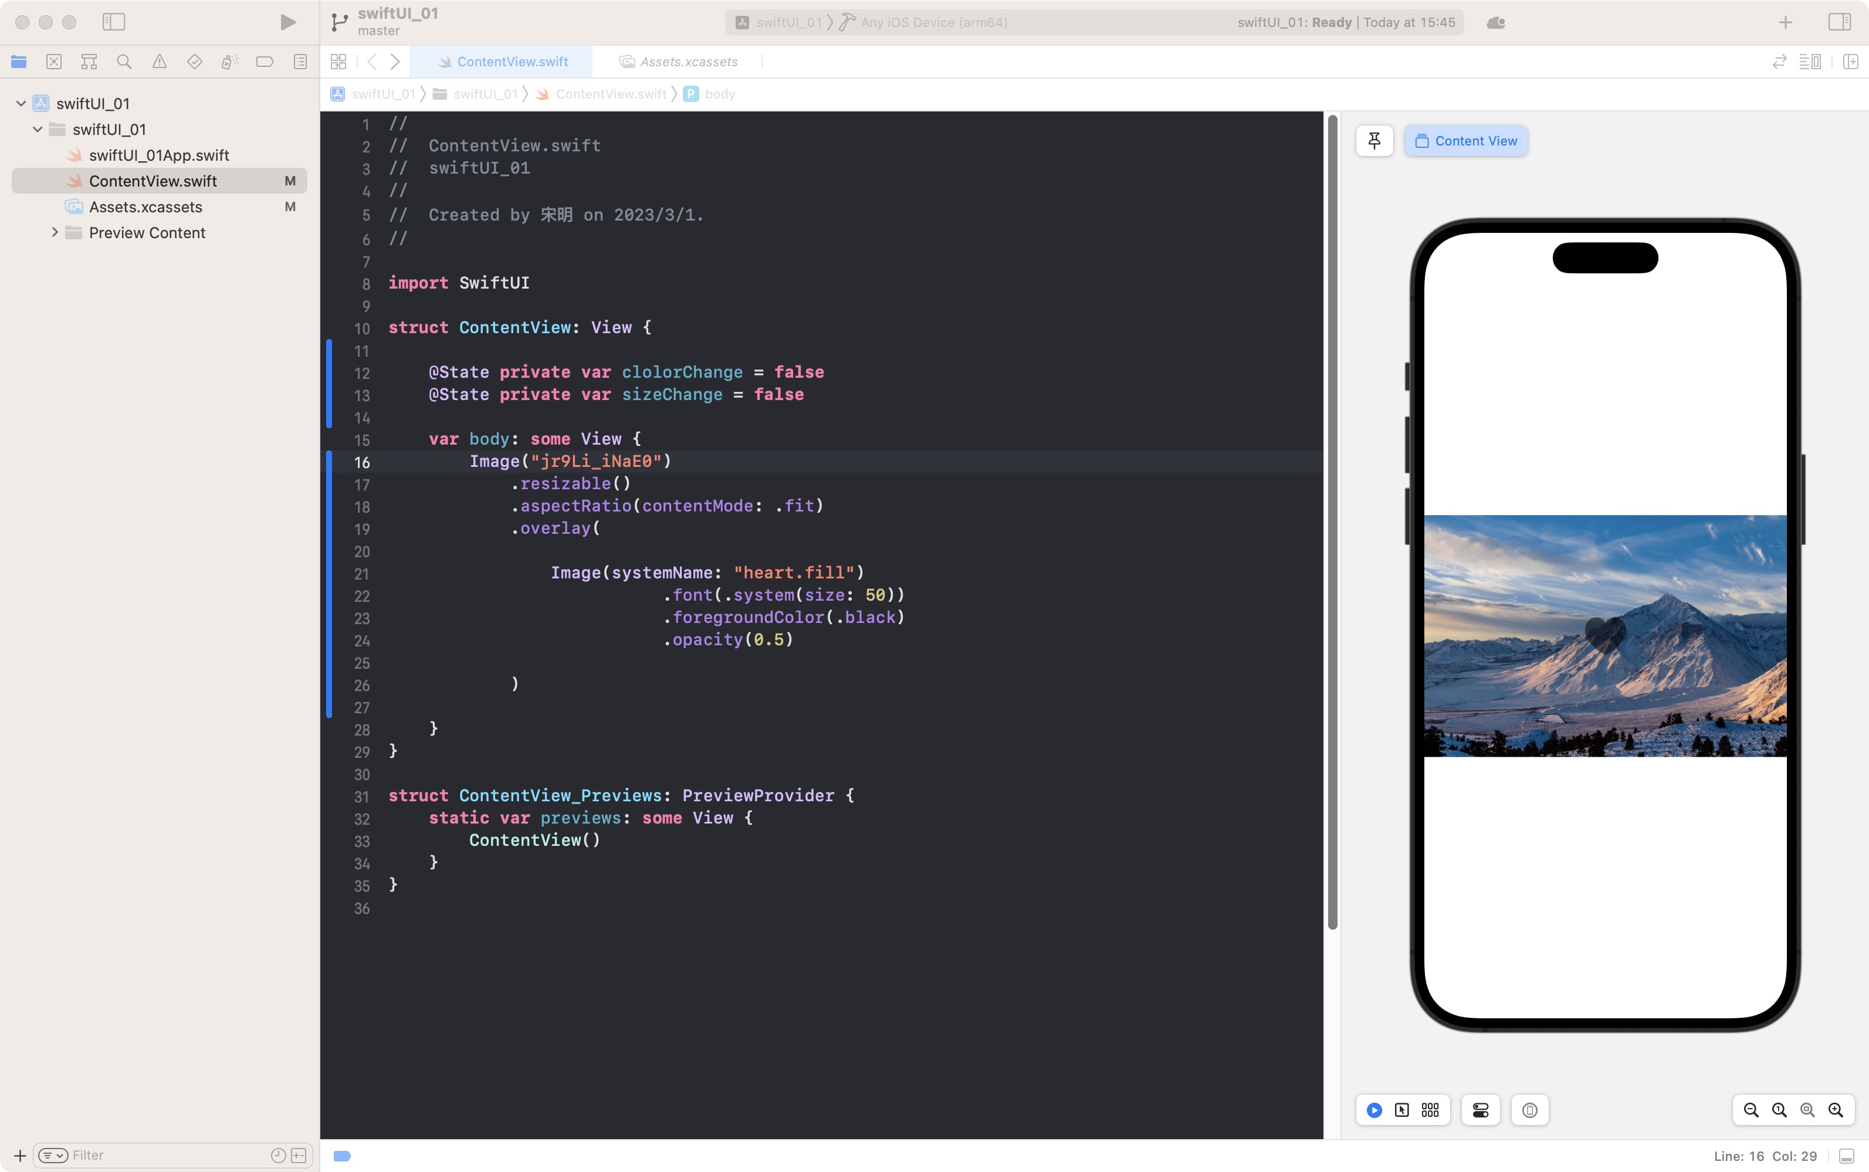Viewport: 1869px width, 1172px height.
Task: Open swiftUI_01 project in jump bar
Action: (x=374, y=94)
